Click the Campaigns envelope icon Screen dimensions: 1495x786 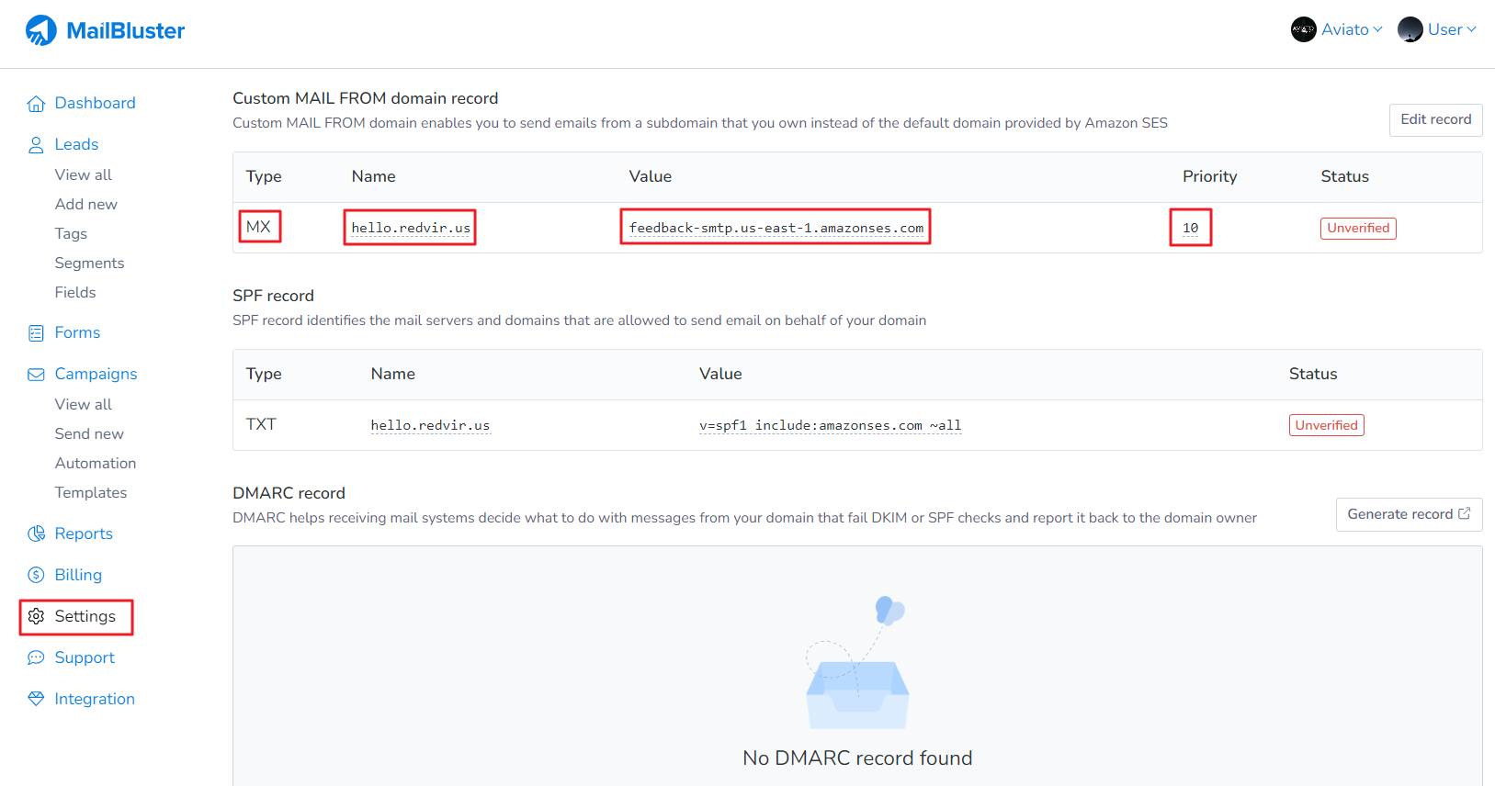pyautogui.click(x=36, y=375)
